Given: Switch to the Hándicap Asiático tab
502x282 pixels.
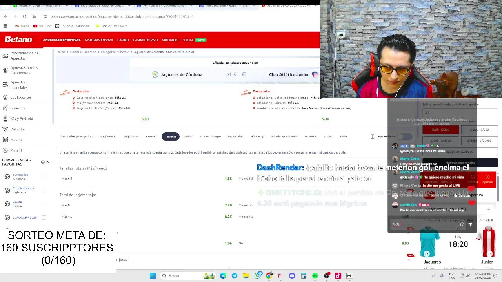Looking at the screenshot, I should [284, 136].
